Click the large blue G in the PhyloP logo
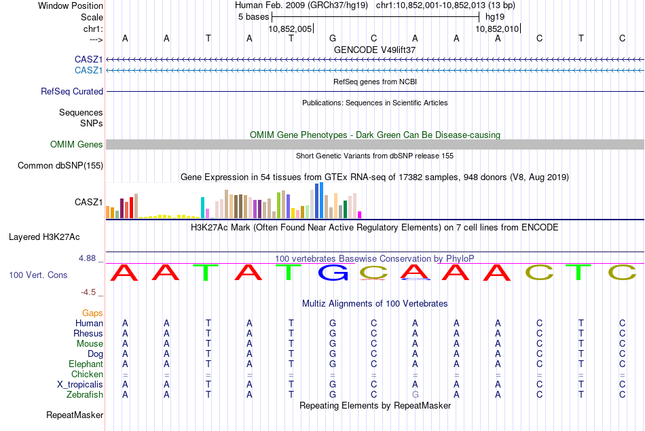 [333, 273]
